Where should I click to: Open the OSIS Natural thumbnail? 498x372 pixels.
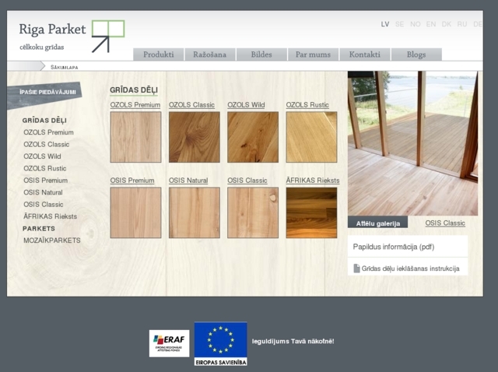coord(194,212)
